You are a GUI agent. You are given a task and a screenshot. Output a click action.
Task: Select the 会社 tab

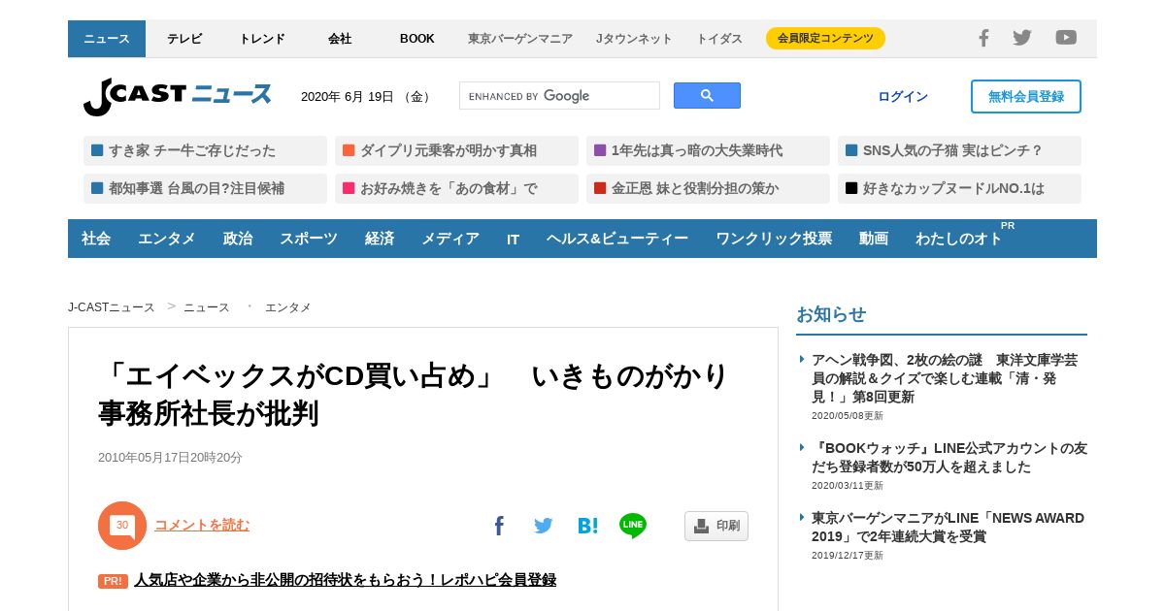pos(340,39)
